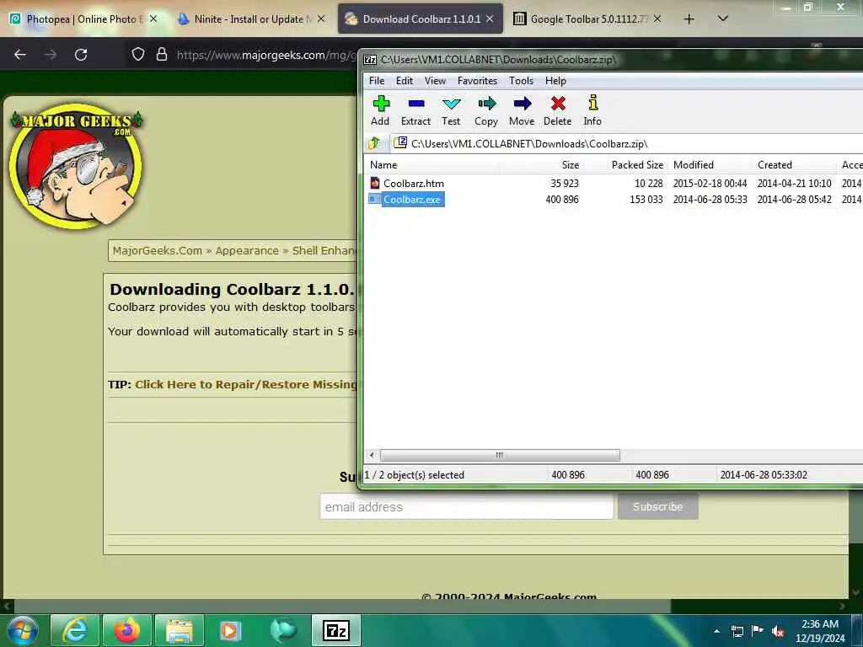Open the shield tracking protection icon
Image resolution: width=863 pixels, height=647 pixels.
click(x=138, y=54)
